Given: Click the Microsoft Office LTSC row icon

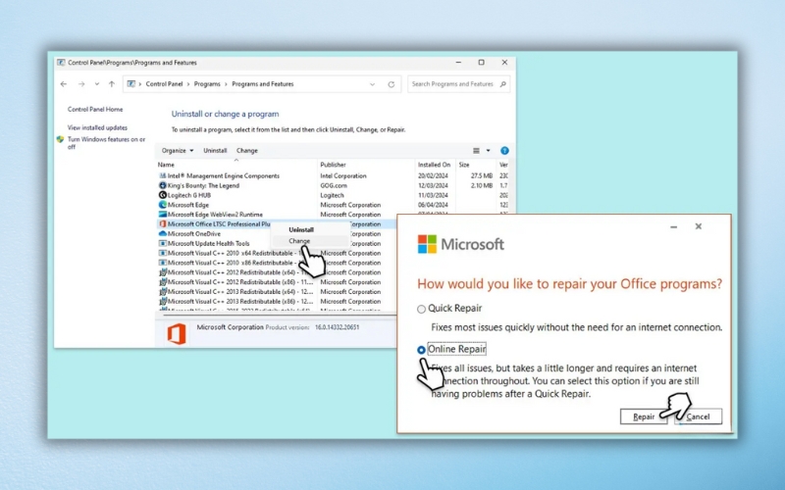Looking at the screenshot, I should tap(162, 224).
